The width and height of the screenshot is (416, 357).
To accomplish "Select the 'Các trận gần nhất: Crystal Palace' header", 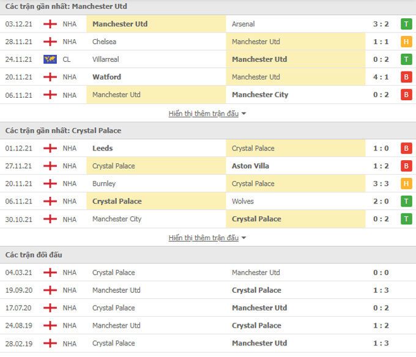I will [63, 131].
